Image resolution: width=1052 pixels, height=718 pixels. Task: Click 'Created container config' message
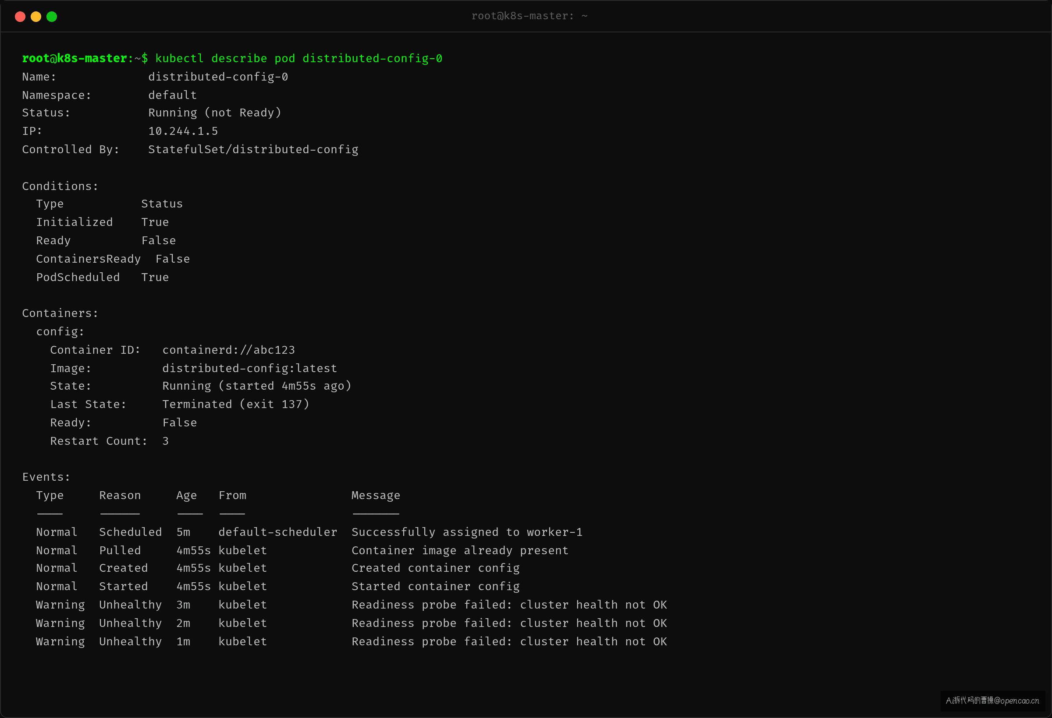(435, 568)
